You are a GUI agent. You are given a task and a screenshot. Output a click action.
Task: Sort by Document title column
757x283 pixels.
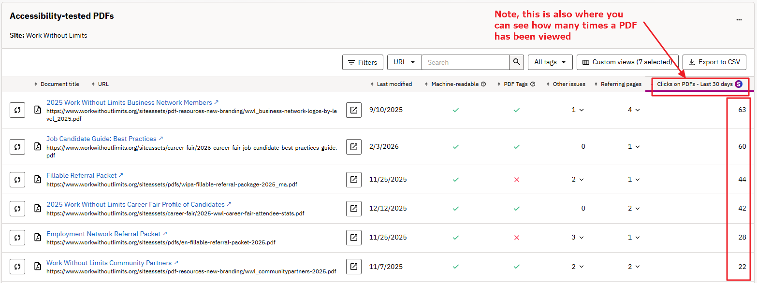pos(57,84)
